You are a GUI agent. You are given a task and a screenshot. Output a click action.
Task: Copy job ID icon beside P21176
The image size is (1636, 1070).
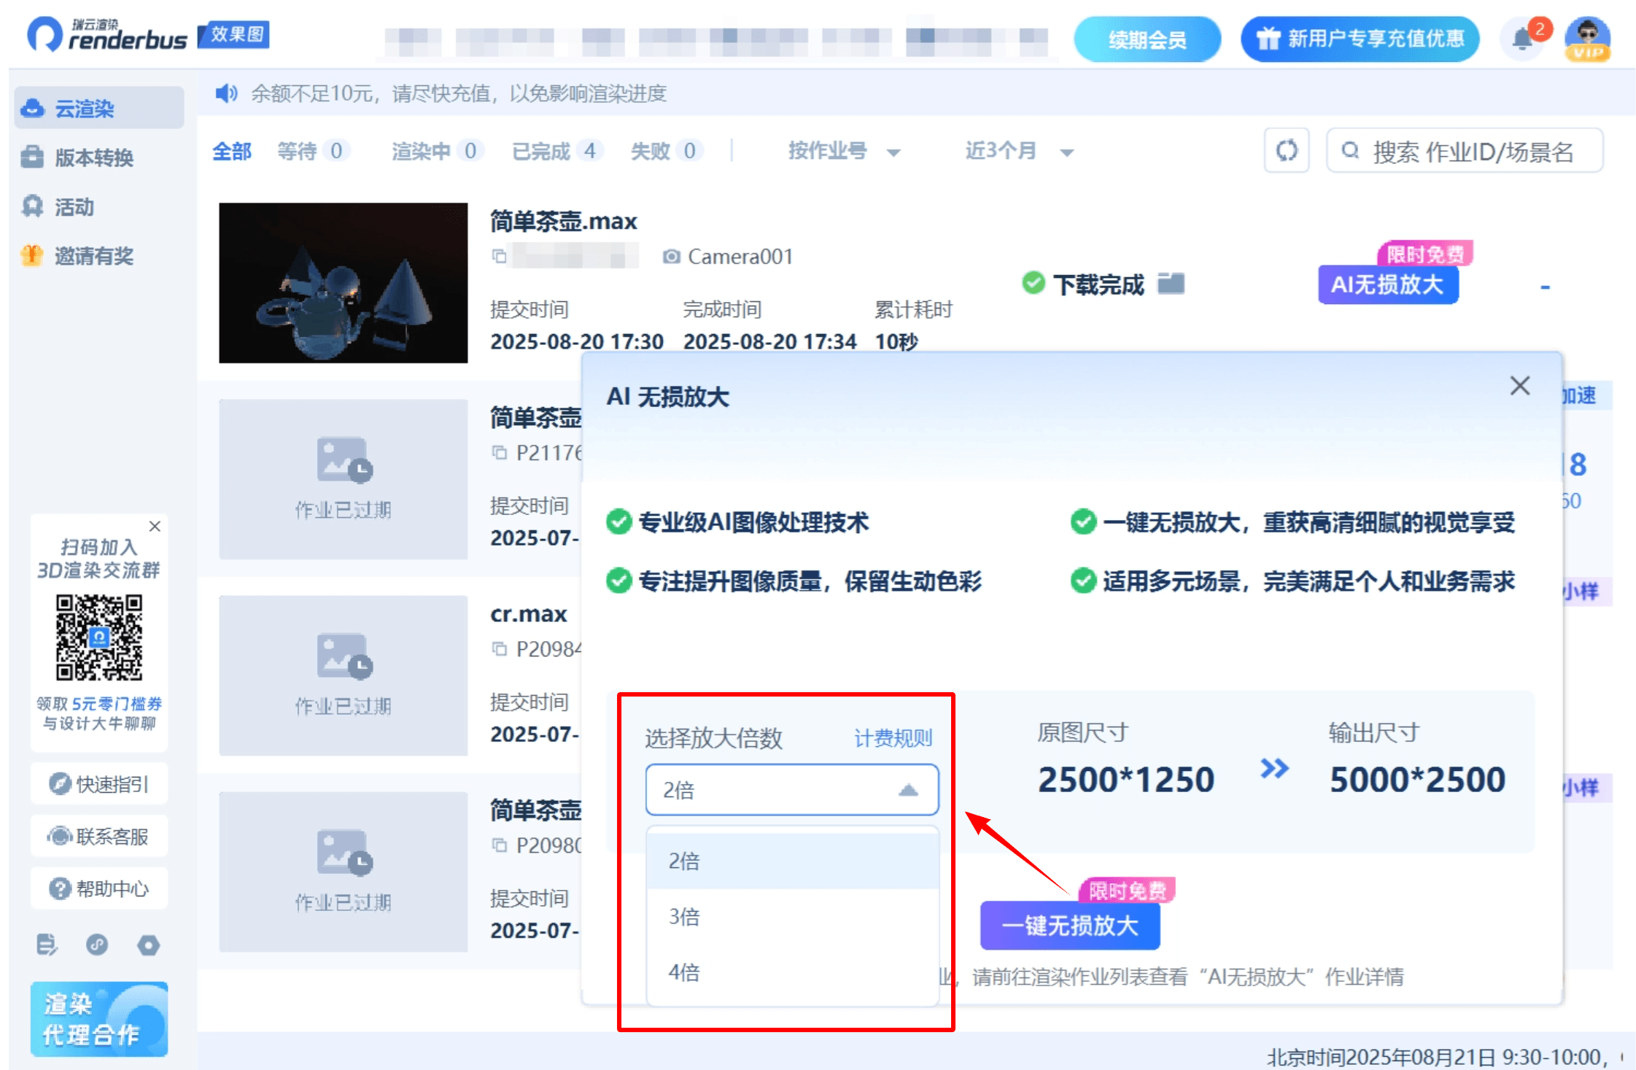499,453
